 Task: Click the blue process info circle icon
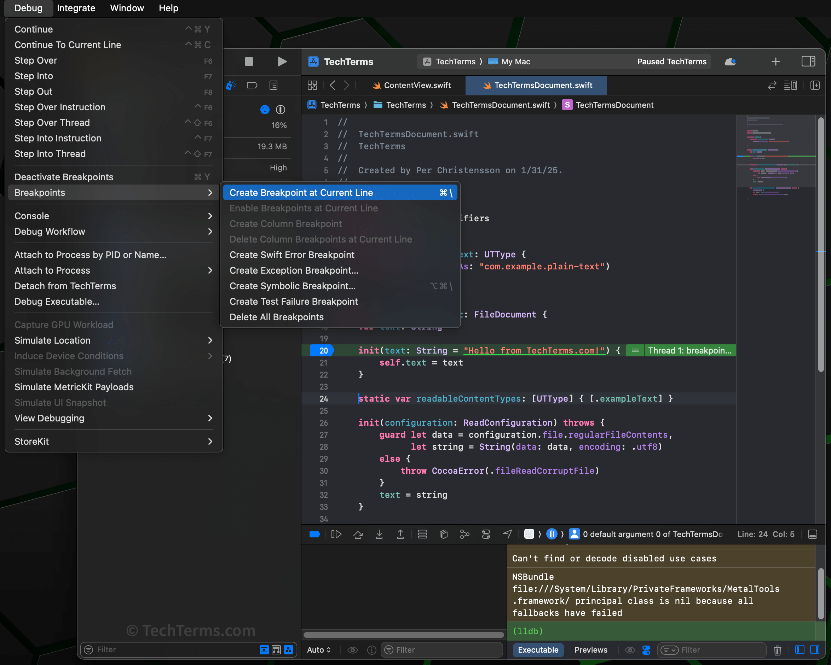pos(265,110)
